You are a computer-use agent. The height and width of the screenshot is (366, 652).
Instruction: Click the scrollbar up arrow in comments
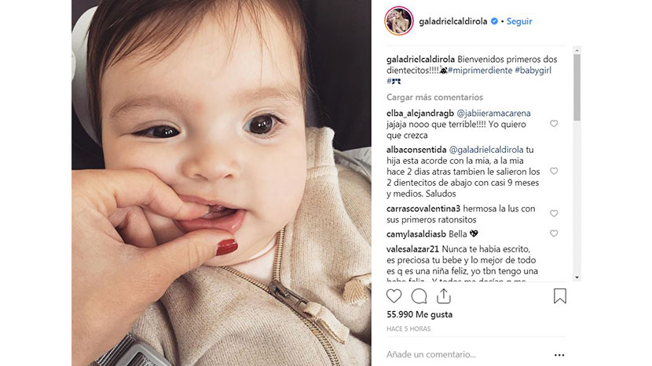(577, 50)
